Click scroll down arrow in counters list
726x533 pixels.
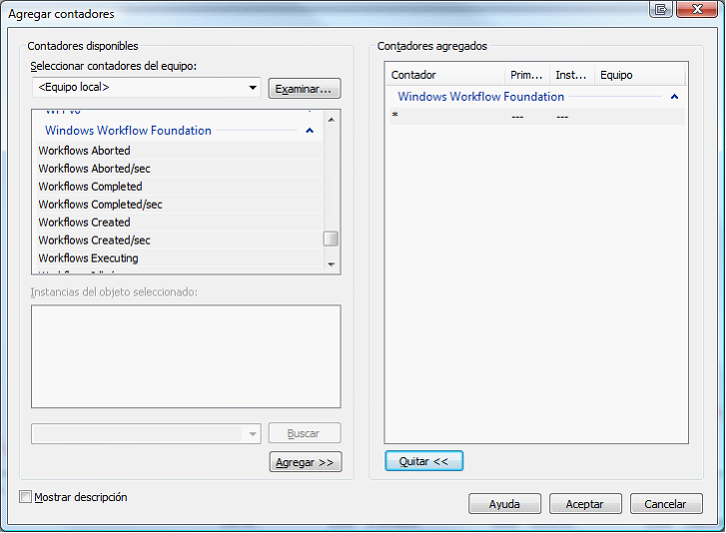click(x=332, y=265)
